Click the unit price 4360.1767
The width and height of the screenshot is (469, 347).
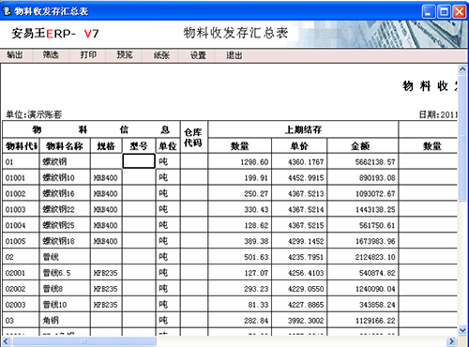pyautogui.click(x=306, y=162)
